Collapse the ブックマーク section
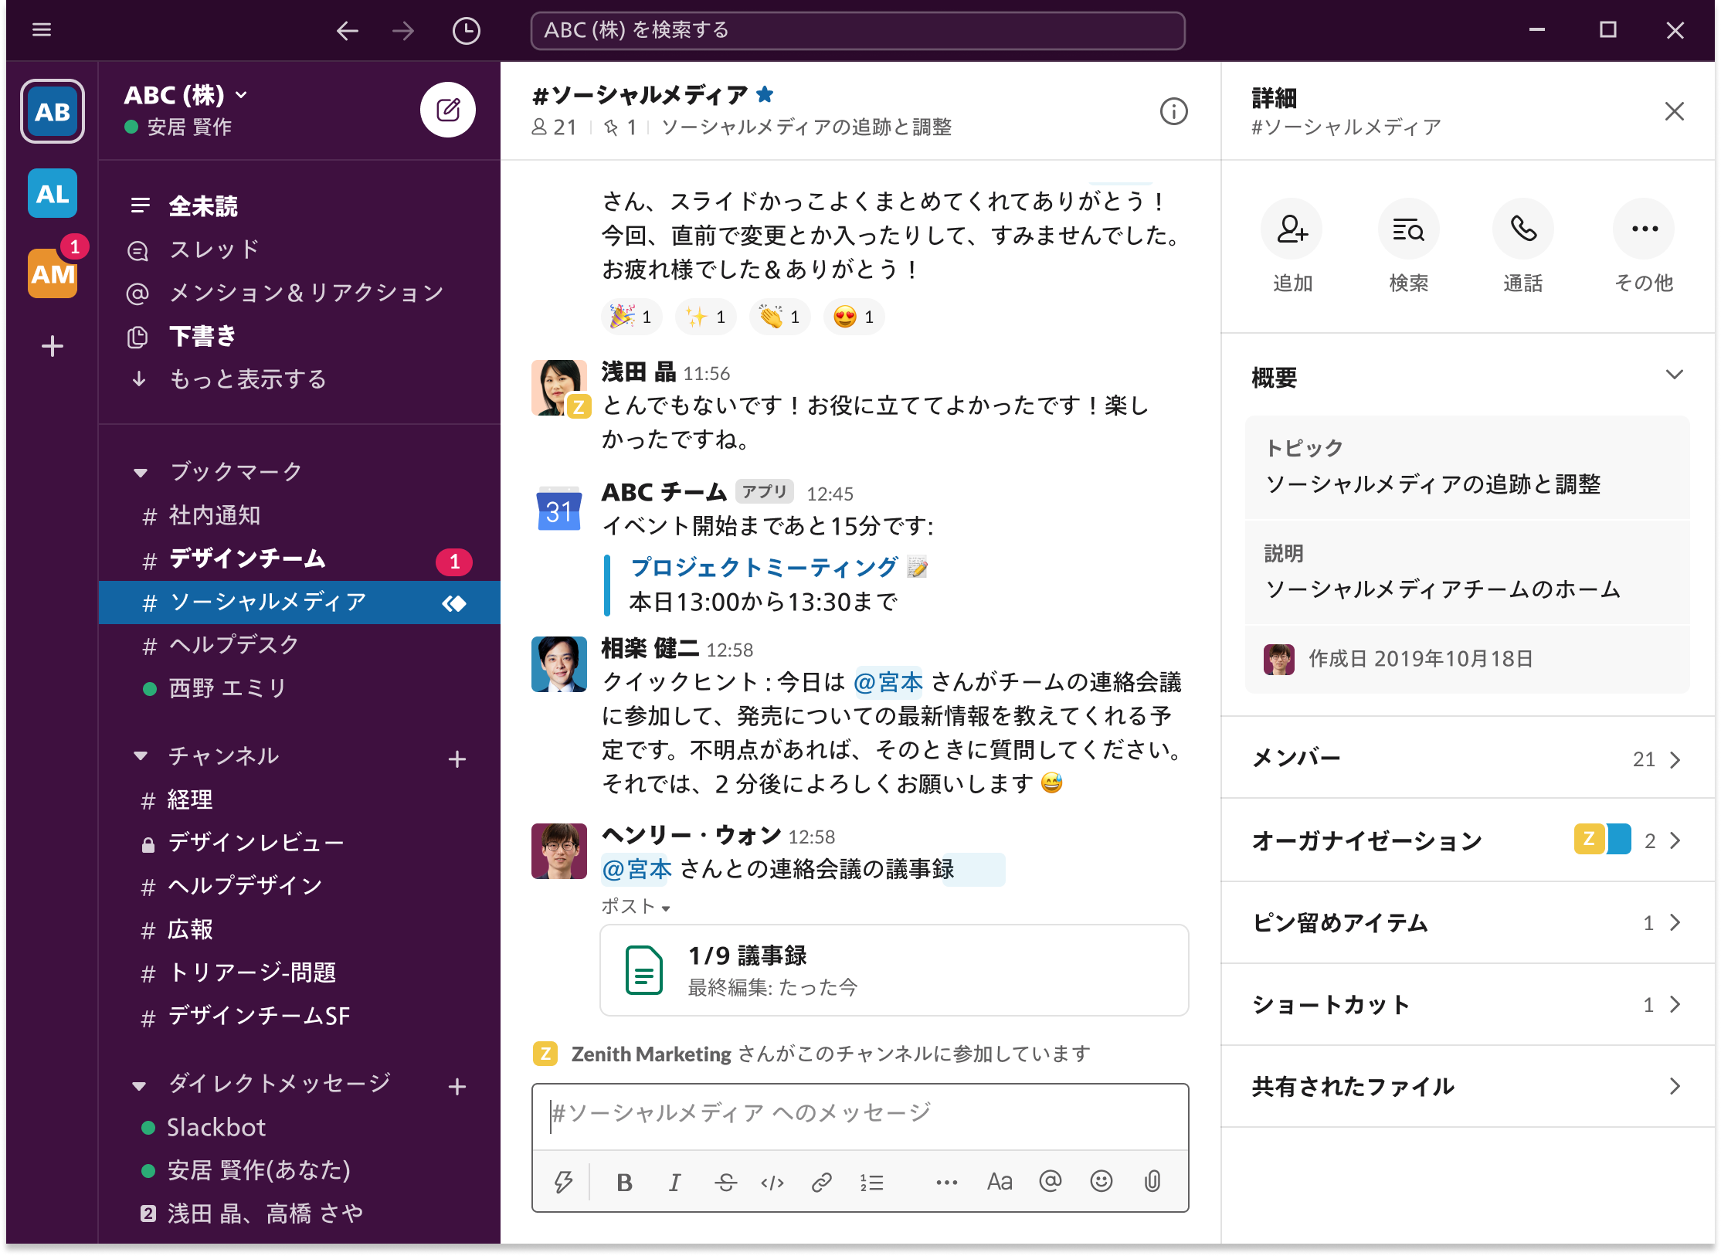Viewport: 1721px width, 1256px height. [141, 472]
